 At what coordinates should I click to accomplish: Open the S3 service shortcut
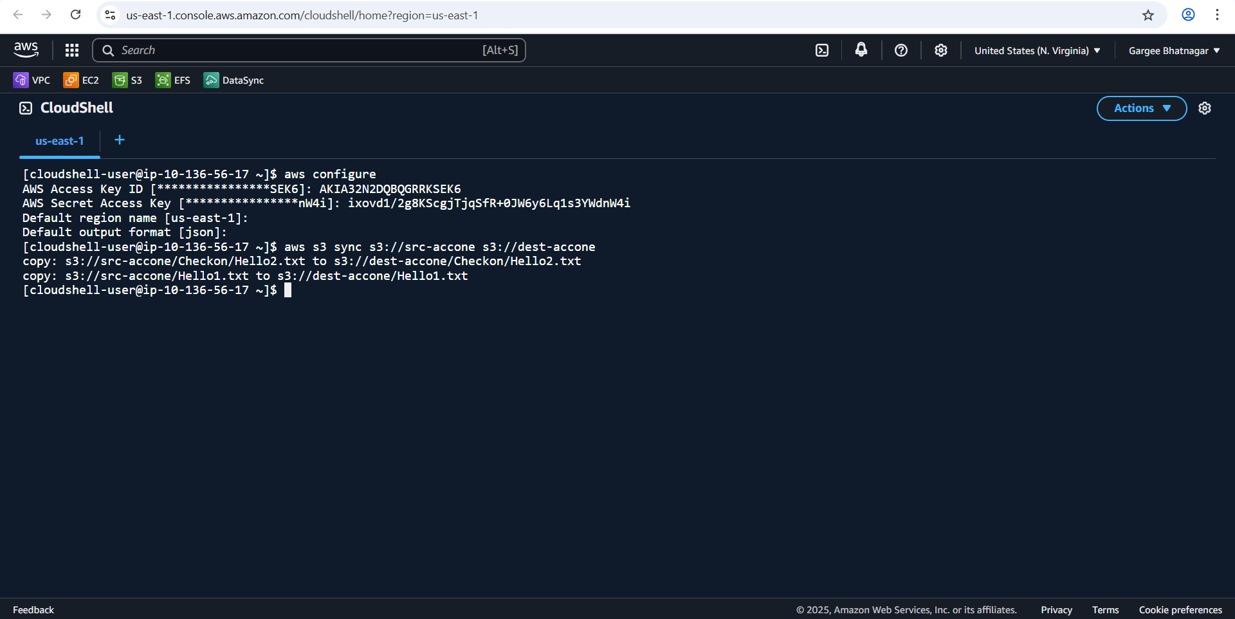tap(127, 80)
